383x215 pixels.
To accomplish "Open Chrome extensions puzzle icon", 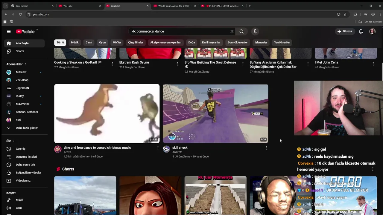I will (355, 14).
